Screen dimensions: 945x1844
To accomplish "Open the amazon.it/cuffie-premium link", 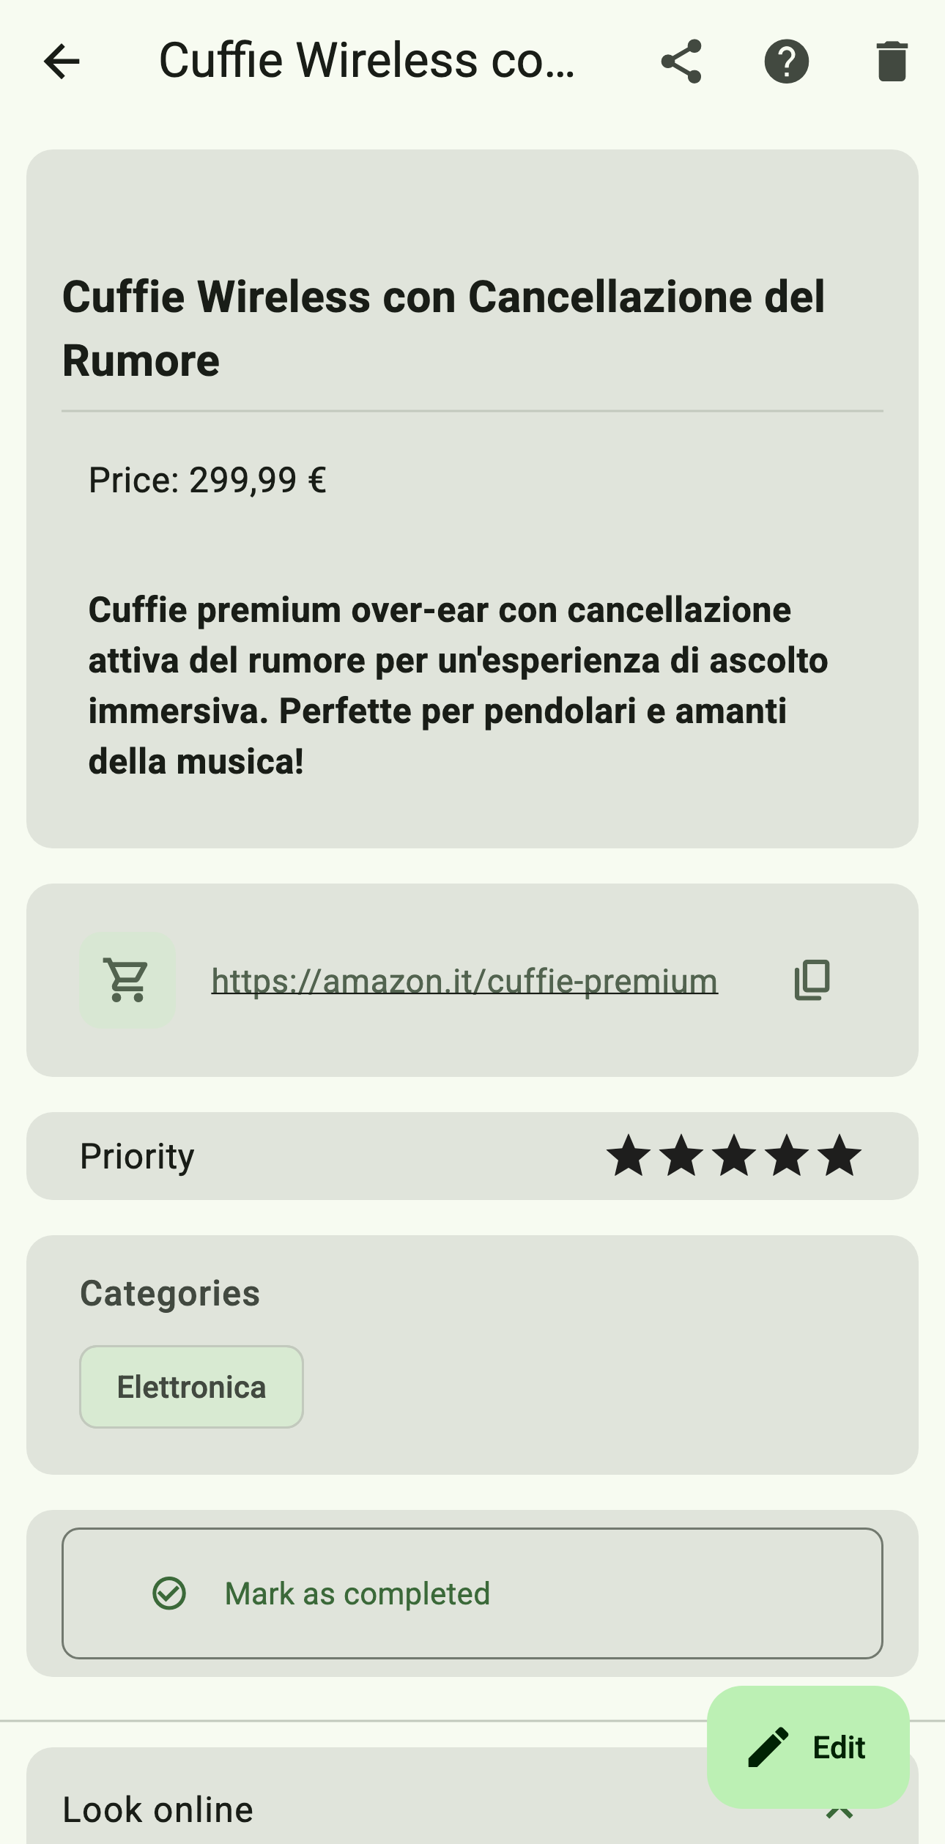I will pos(464,981).
